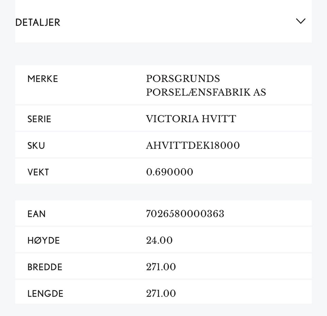
Task: Select the weight value 0.690000
Action: (x=169, y=172)
